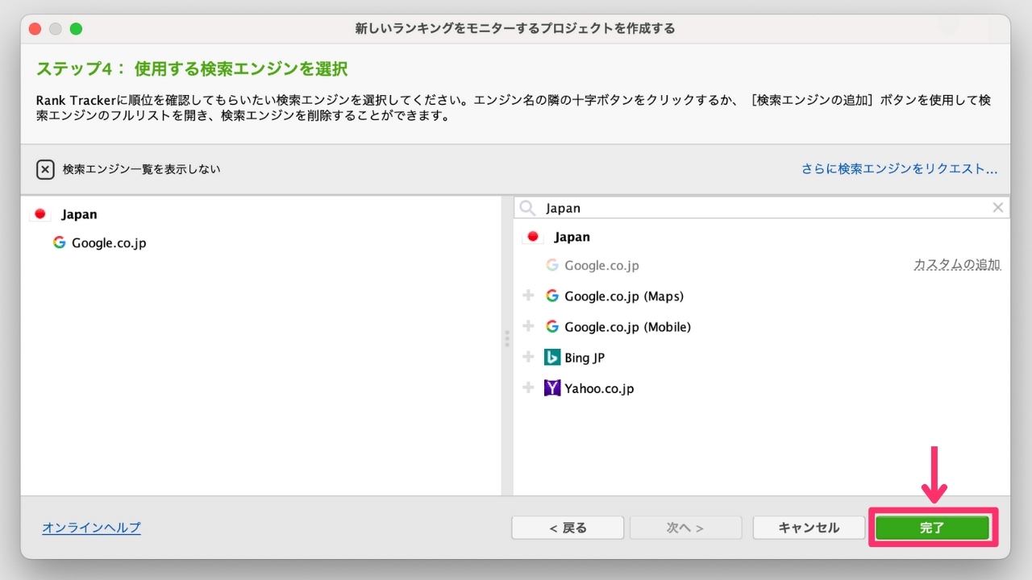Viewport: 1032px width, 580px height.
Task: Click Japan flag icon in the right list
Action: click(532, 237)
